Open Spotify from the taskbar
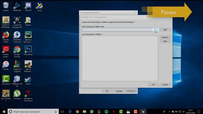The width and height of the screenshot is (203, 114). pyautogui.click(x=107, y=111)
